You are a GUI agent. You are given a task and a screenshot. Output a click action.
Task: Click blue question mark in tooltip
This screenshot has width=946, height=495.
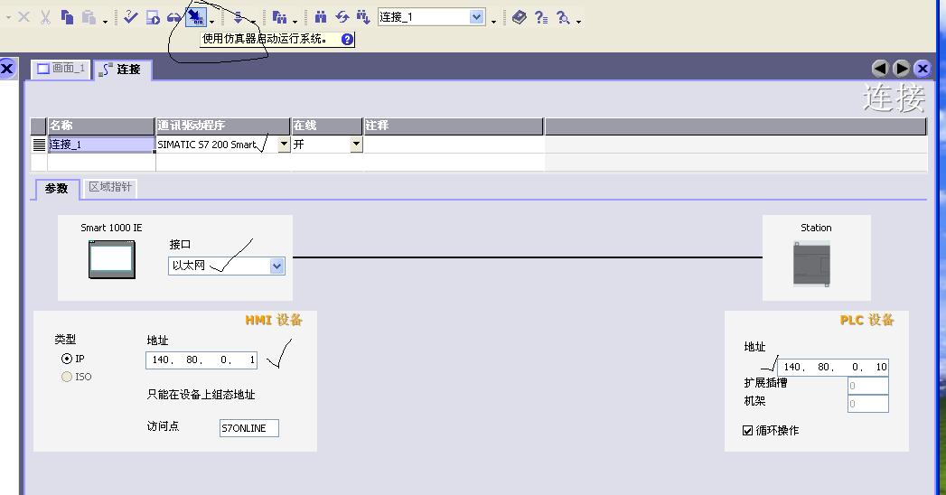click(347, 39)
